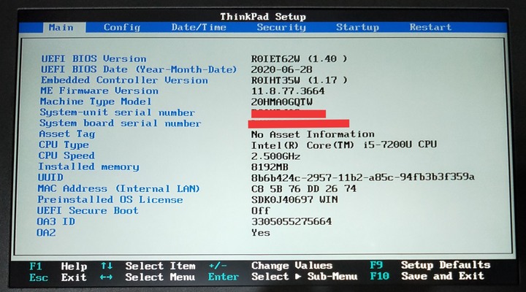Click the F1 Help hint
The width and height of the screenshot is (526, 292).
58,266
